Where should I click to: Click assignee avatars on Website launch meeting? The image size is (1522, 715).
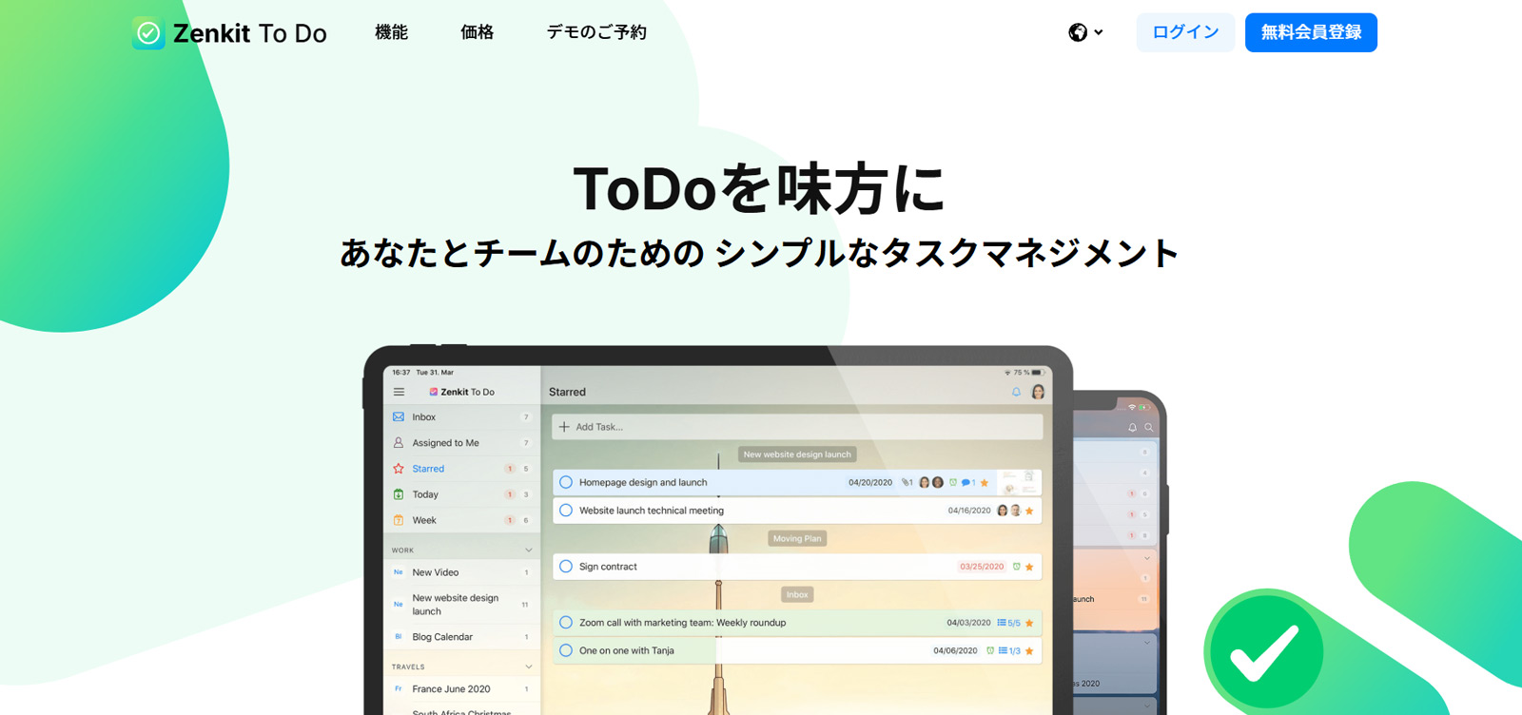[x=1008, y=511]
